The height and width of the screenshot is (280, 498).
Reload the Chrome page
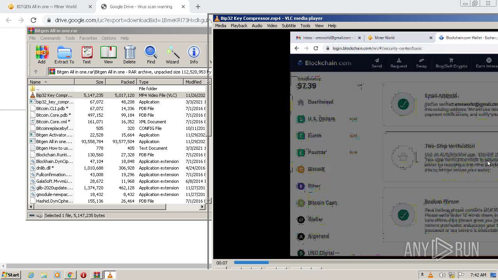33,20
